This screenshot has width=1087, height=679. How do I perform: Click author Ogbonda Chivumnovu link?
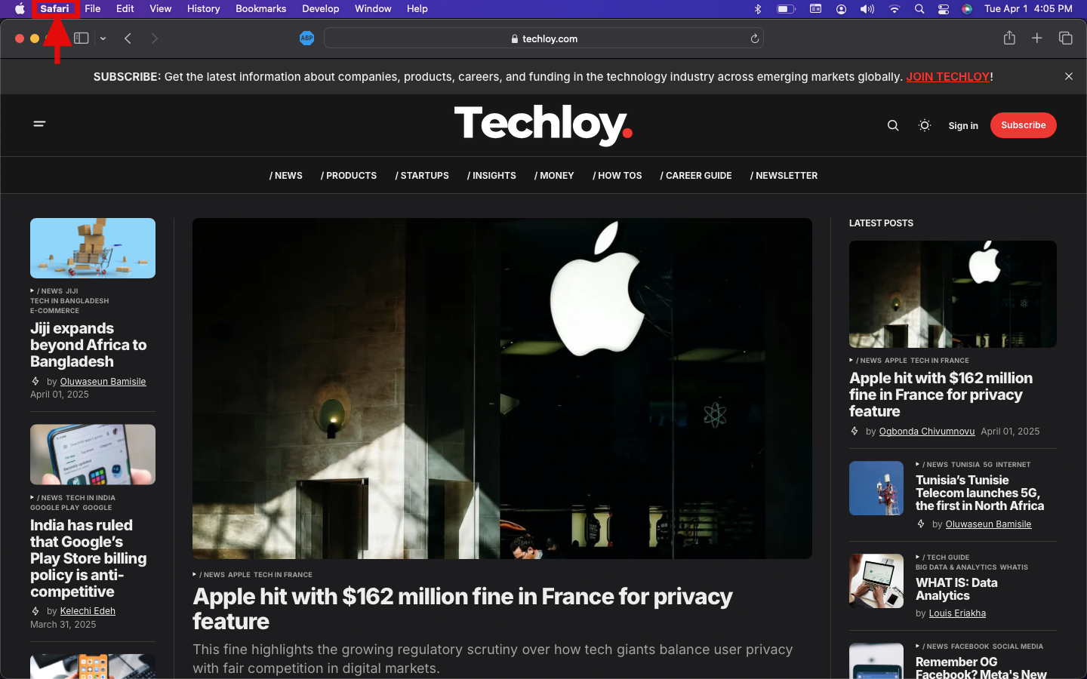click(x=927, y=432)
